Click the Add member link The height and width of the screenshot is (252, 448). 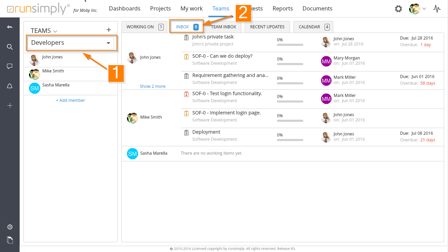pyautogui.click(x=71, y=100)
